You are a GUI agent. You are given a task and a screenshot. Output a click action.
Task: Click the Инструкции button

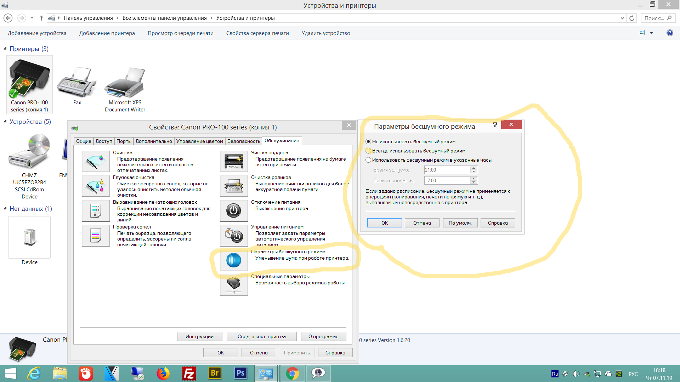coord(200,336)
